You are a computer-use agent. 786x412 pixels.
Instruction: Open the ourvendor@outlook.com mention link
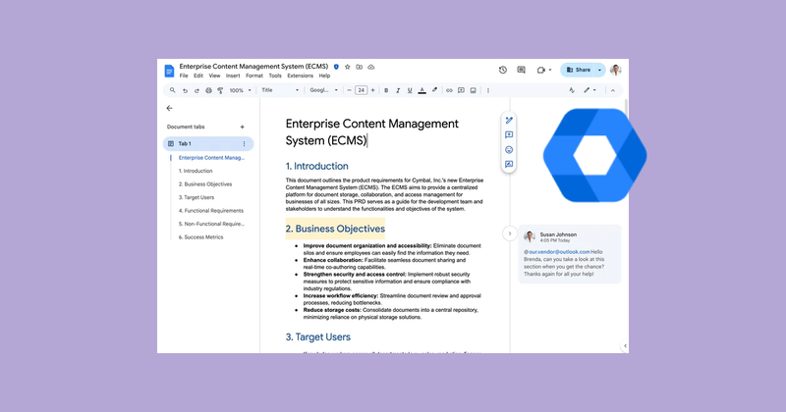tap(559, 252)
